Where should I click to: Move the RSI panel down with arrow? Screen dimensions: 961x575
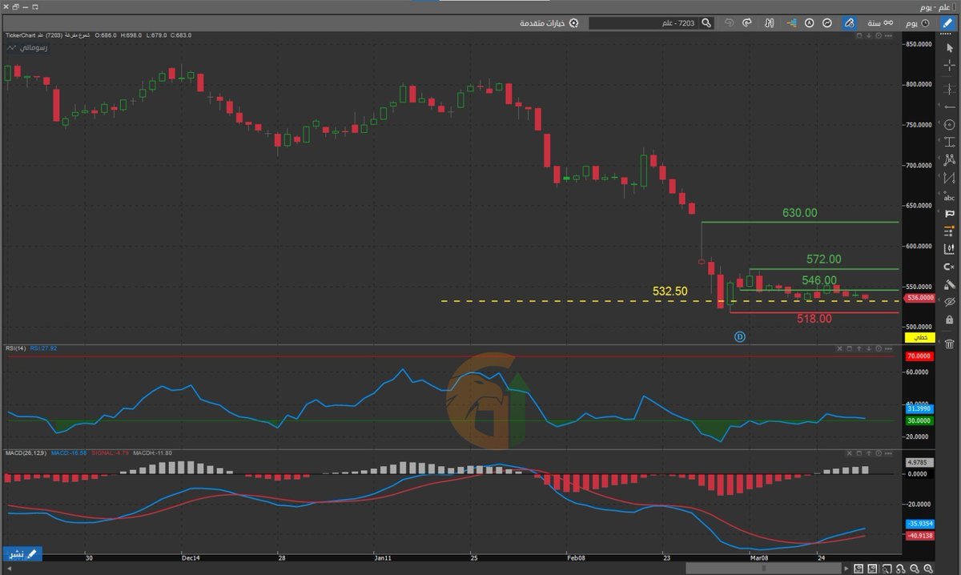click(x=869, y=349)
